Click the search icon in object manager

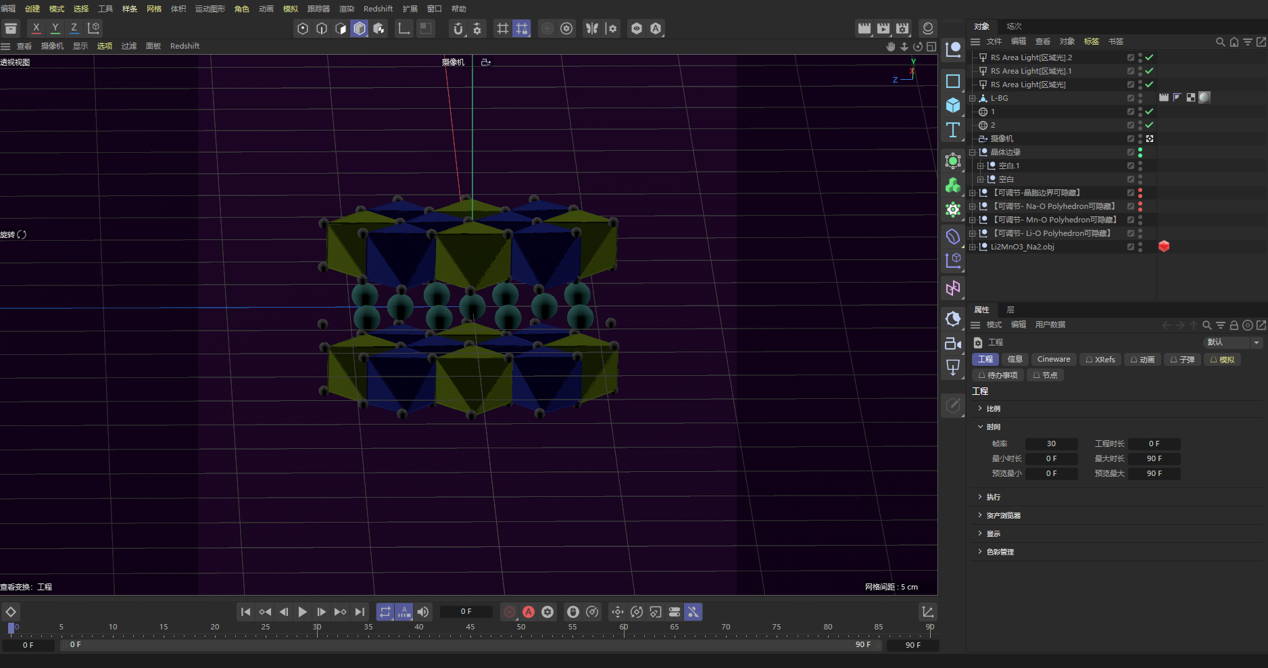(1221, 42)
